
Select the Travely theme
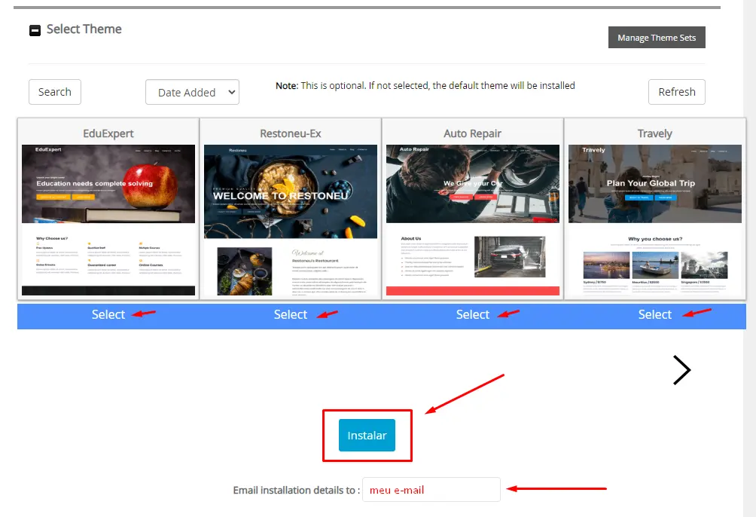coord(654,314)
